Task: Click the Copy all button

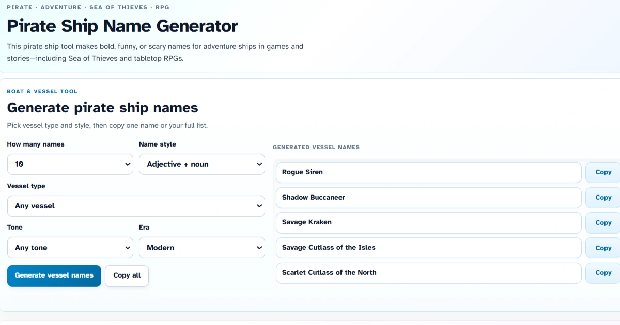Action: coord(127,275)
